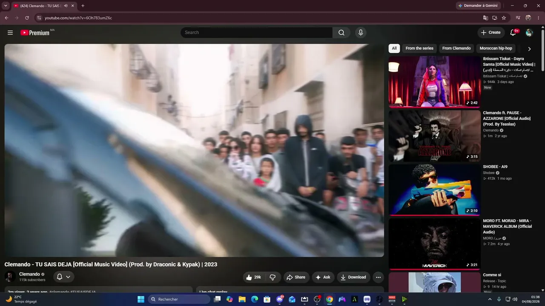Go to the YouTube Premium home logo
The width and height of the screenshot is (545, 306).
35,33
